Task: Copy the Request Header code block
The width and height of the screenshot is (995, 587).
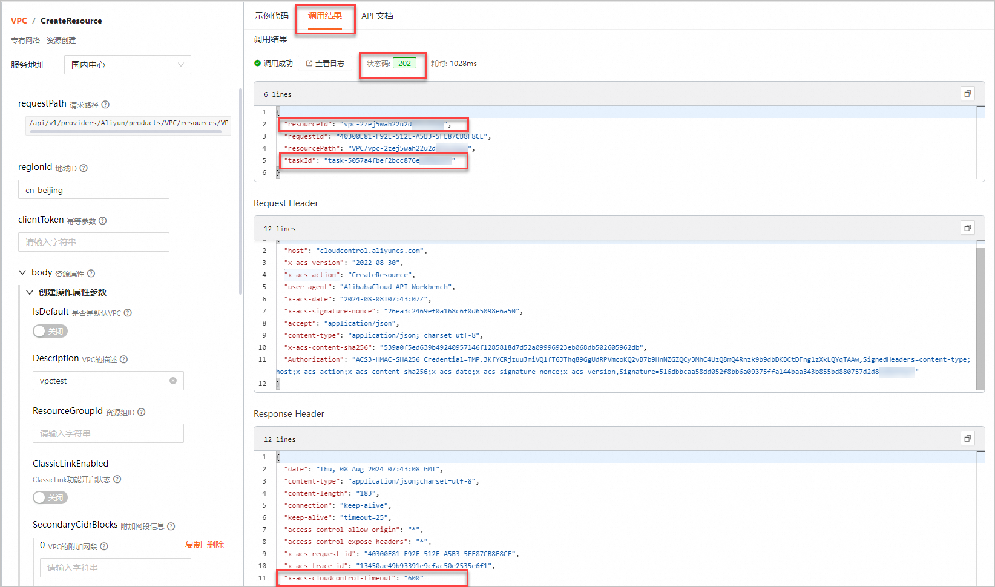Action: (968, 228)
